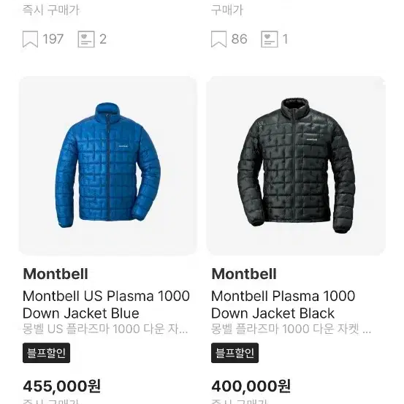Tap Montbell brand above blue jacket title
This screenshot has width=404, height=404.
[56, 274]
